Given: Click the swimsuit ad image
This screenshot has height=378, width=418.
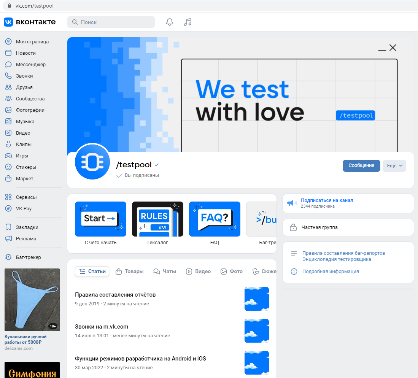Looking at the screenshot, I should click(32, 300).
